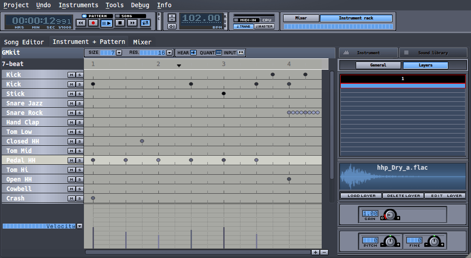Toggle the QUANT quantize grid icon
Image resolution: width=471 pixels, height=258 pixels.
(219, 53)
